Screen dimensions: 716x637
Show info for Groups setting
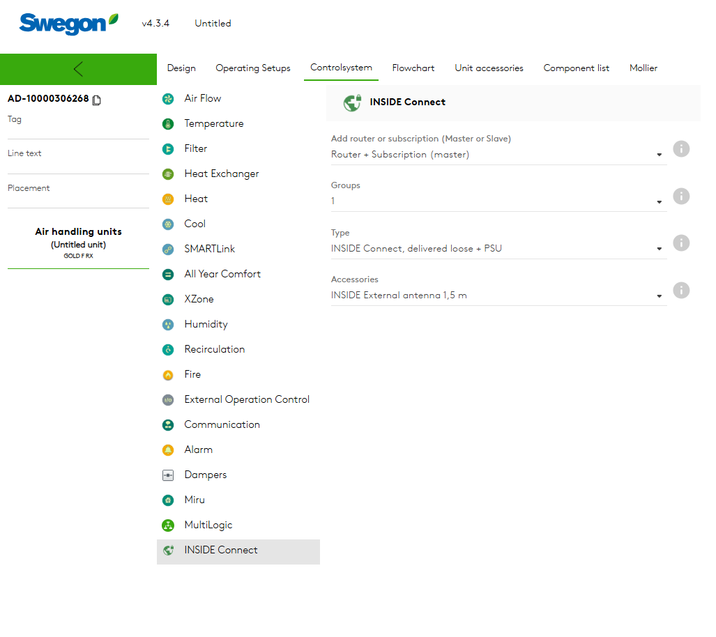pyautogui.click(x=681, y=196)
